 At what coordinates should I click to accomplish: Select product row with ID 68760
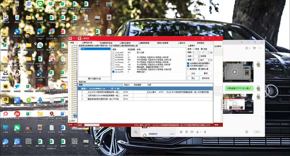[x=145, y=96]
